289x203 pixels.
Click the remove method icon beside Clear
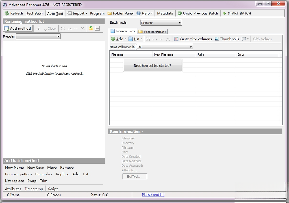click(38, 29)
